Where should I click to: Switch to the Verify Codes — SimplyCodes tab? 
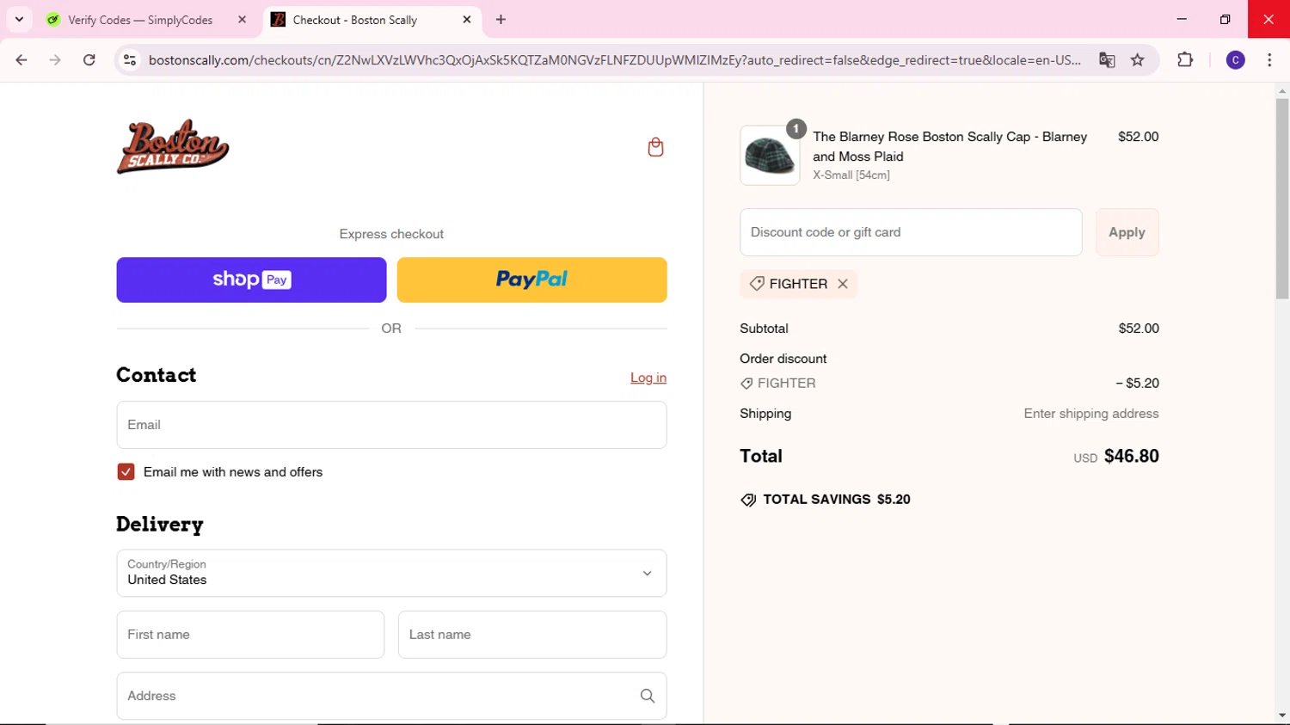140,20
